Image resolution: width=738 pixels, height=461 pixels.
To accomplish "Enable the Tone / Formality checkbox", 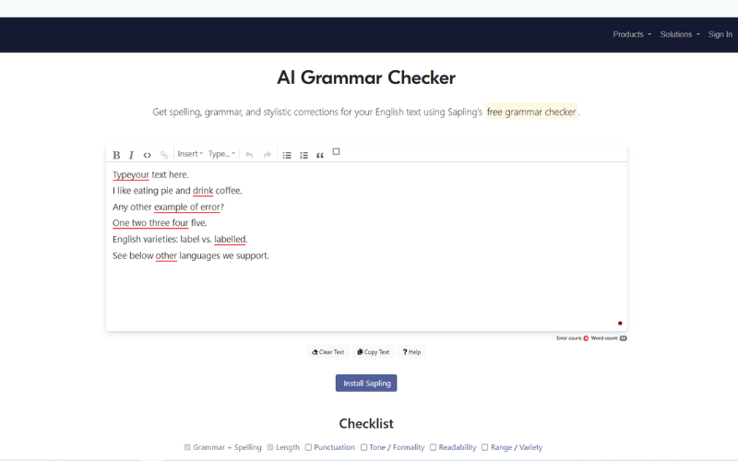I will [363, 447].
